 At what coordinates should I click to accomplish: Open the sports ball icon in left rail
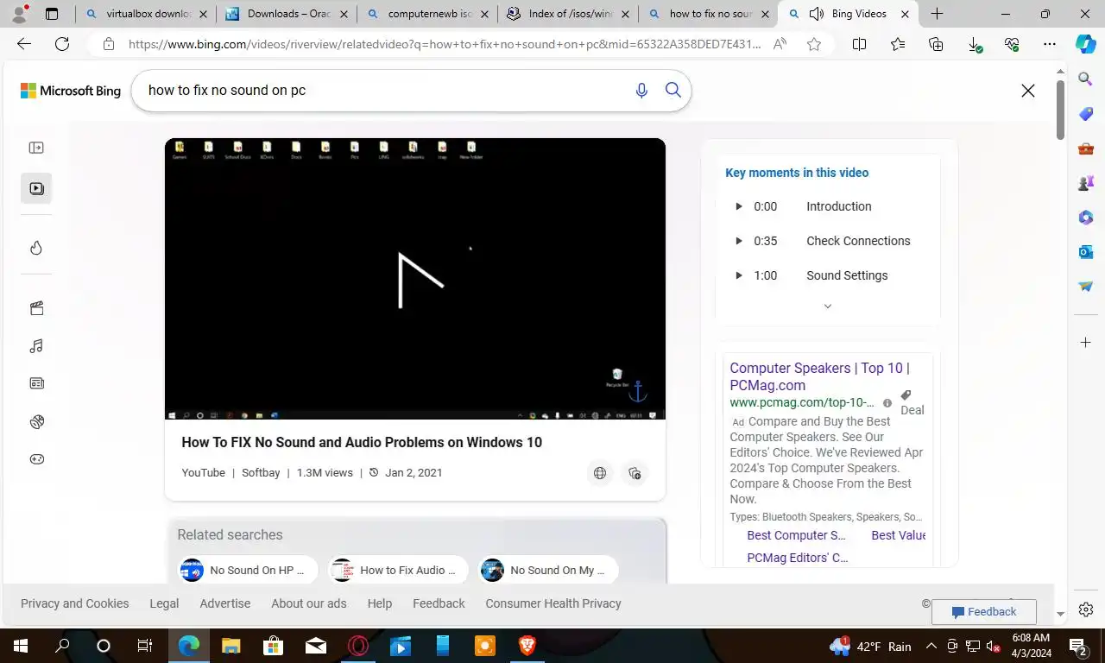point(36,422)
